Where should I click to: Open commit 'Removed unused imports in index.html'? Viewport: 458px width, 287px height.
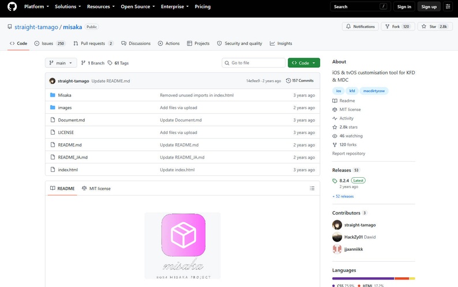(197, 95)
